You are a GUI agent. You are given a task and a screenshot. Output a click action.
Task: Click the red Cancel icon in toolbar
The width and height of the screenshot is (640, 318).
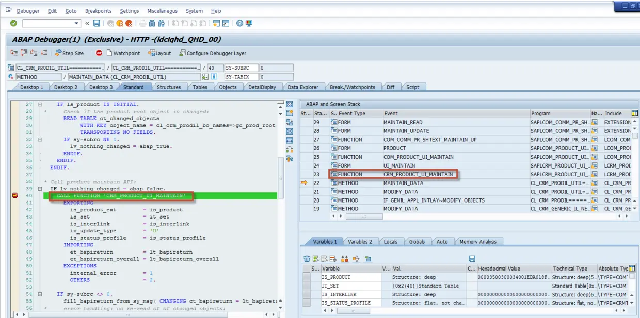129,23
